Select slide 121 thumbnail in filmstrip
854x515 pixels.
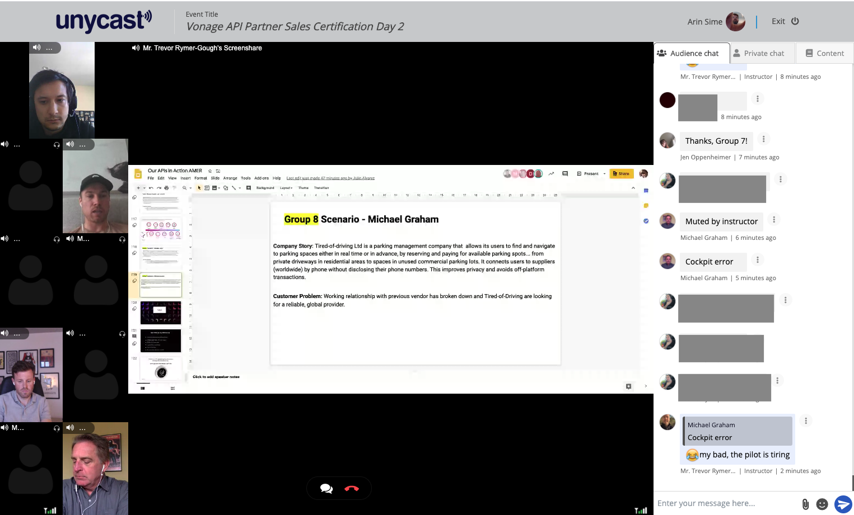click(x=161, y=341)
